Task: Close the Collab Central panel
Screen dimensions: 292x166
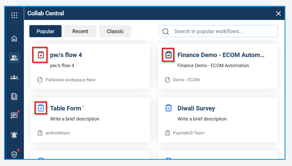Action: pos(278,14)
